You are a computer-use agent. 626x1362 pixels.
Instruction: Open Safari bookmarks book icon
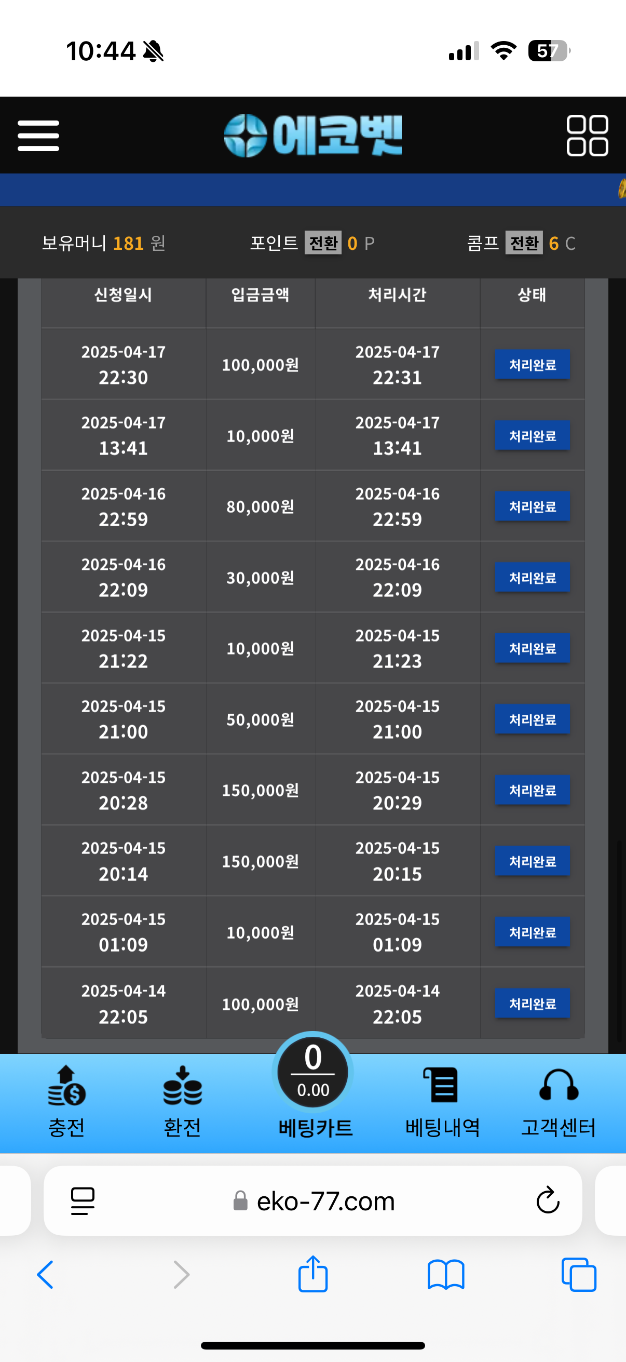(x=446, y=1275)
